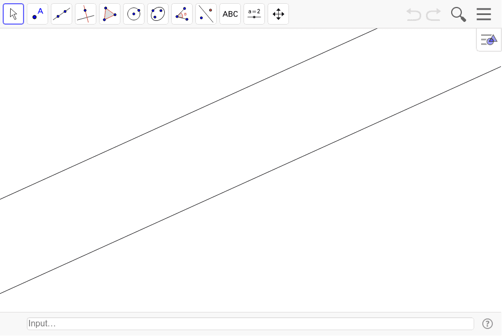Open the magnifier search

point(459,14)
